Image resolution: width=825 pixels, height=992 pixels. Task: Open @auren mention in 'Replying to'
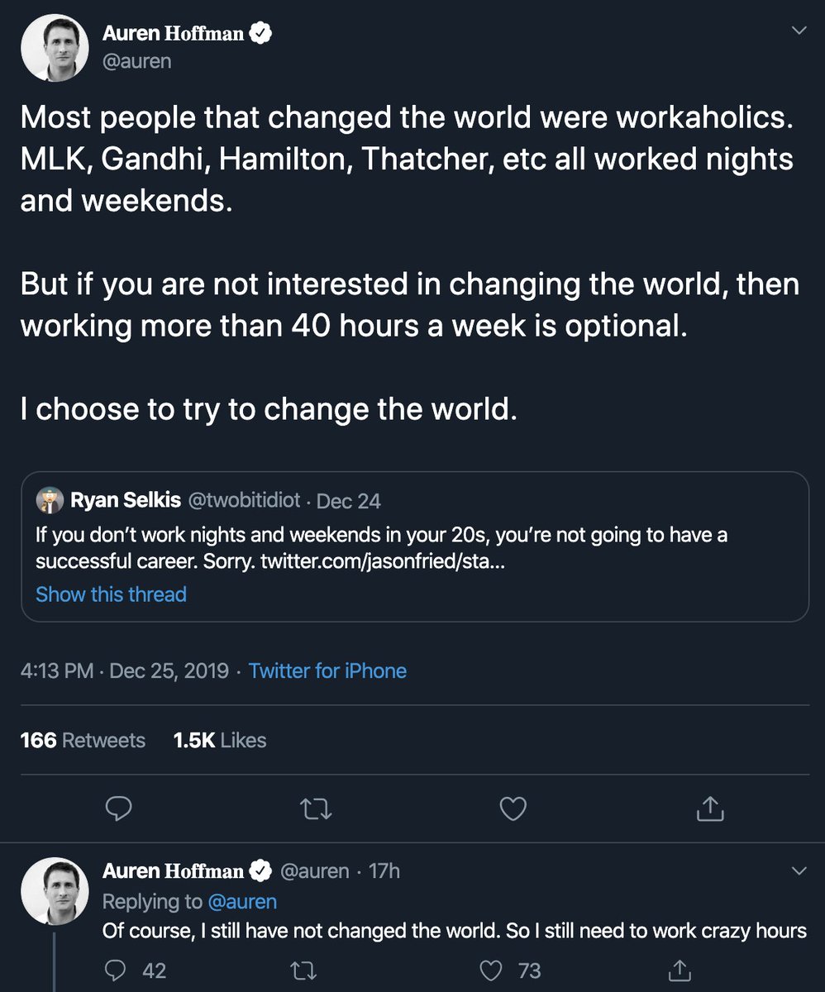click(x=242, y=901)
